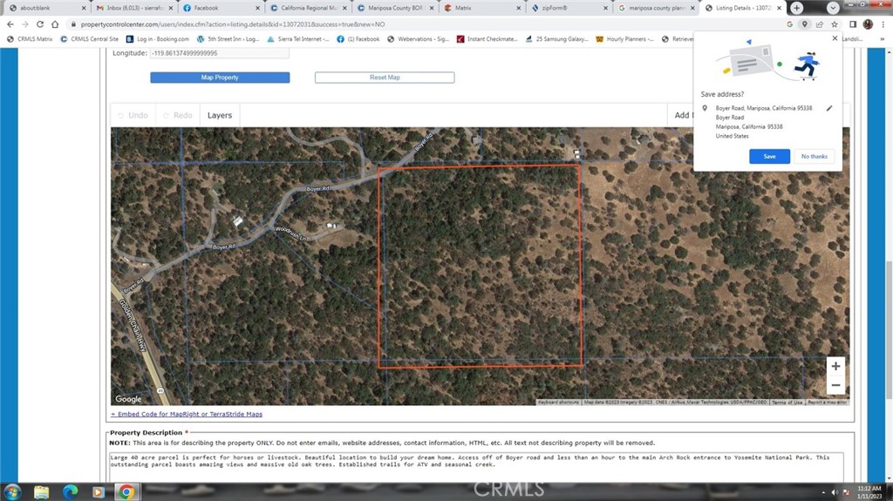
Task: Go back with the browser back arrow
Action: (x=10, y=24)
